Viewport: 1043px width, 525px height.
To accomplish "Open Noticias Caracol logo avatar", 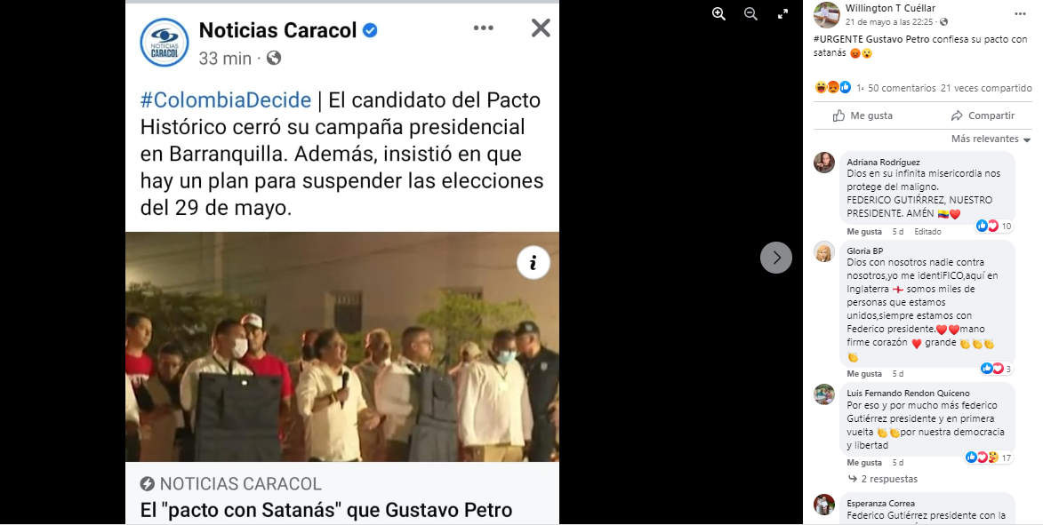I will pos(164,43).
